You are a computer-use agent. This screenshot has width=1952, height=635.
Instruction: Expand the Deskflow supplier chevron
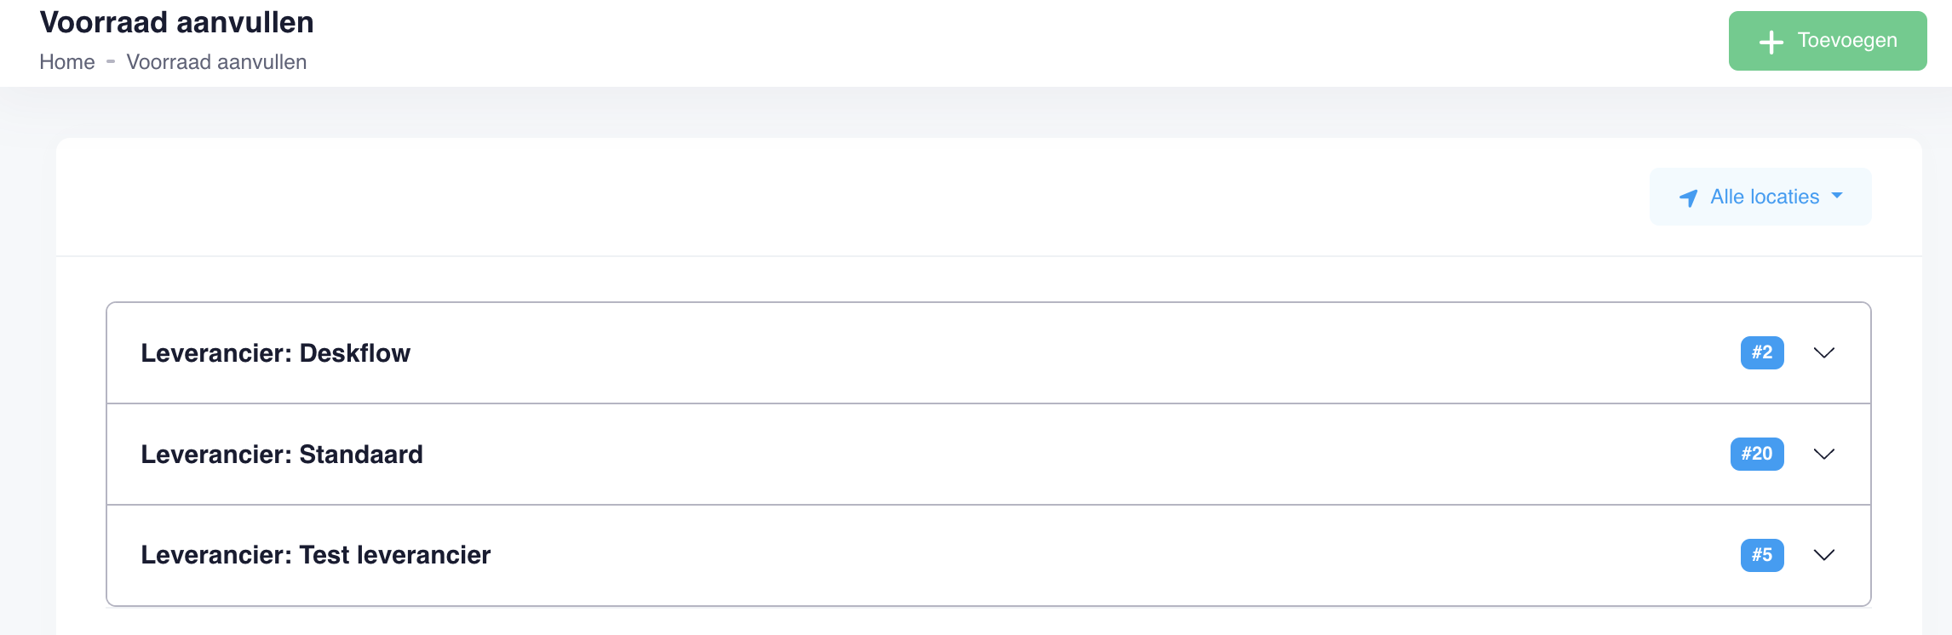click(1824, 352)
